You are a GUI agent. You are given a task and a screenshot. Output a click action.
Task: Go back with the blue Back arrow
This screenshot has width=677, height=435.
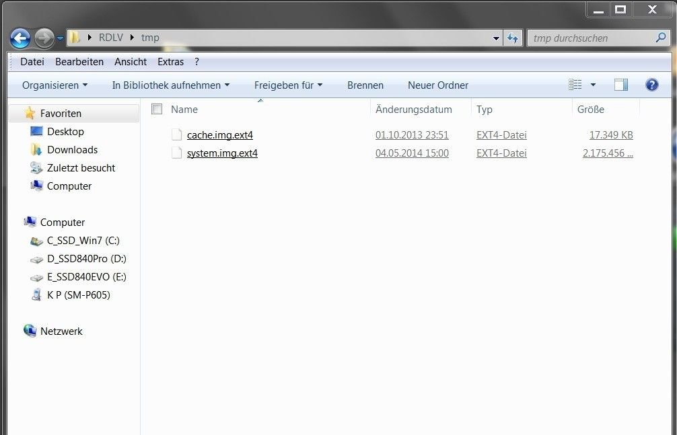[20, 38]
